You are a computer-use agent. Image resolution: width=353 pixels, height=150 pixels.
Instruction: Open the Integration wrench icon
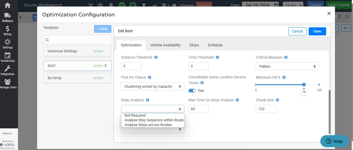(8, 70)
